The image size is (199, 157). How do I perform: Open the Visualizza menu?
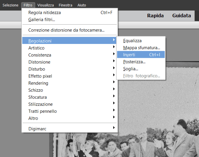45,5
